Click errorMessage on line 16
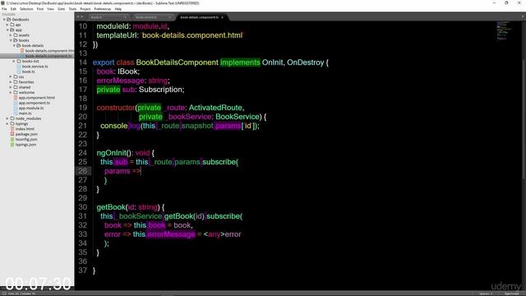This screenshot has height=296, width=526. [121, 81]
